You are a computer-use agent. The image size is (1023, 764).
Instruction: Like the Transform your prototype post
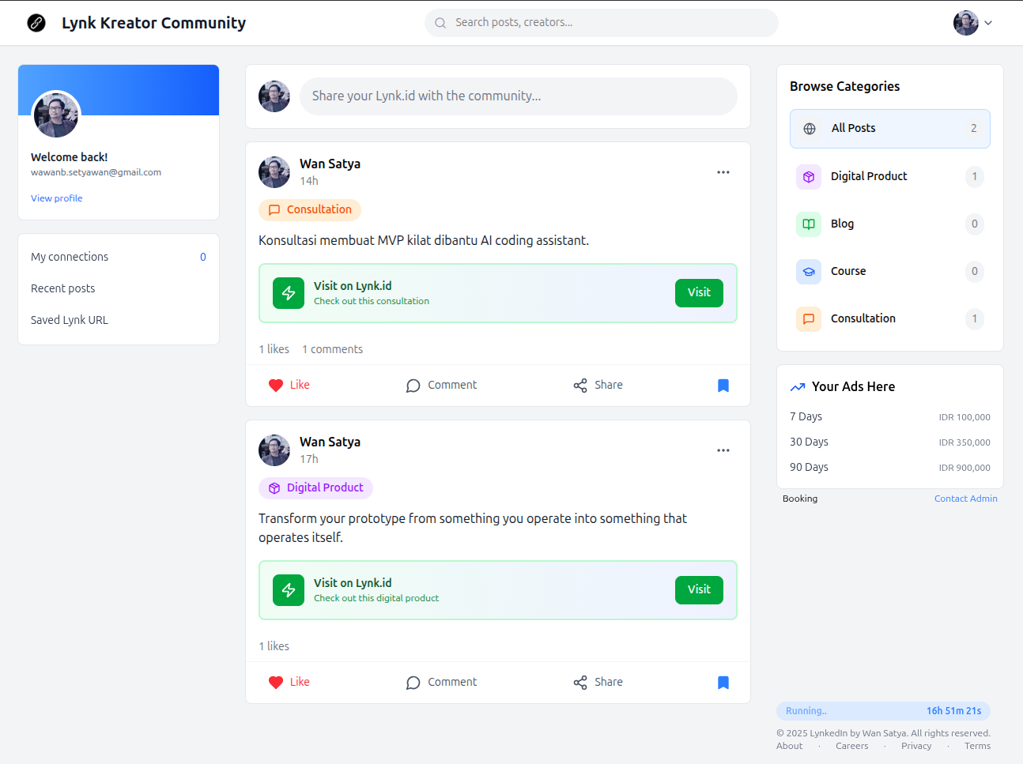pyautogui.click(x=289, y=683)
